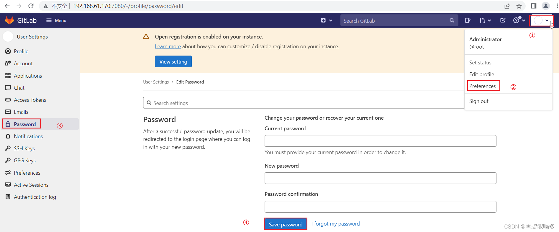
Task: Open the Issues icon in navbar
Action: pyautogui.click(x=468, y=20)
